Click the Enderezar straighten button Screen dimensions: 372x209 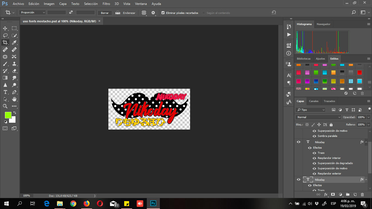coord(126,13)
